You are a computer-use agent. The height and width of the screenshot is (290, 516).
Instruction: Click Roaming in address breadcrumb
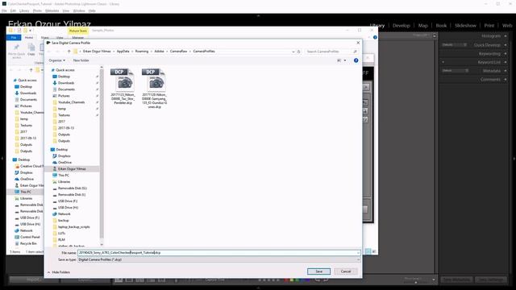click(x=142, y=52)
